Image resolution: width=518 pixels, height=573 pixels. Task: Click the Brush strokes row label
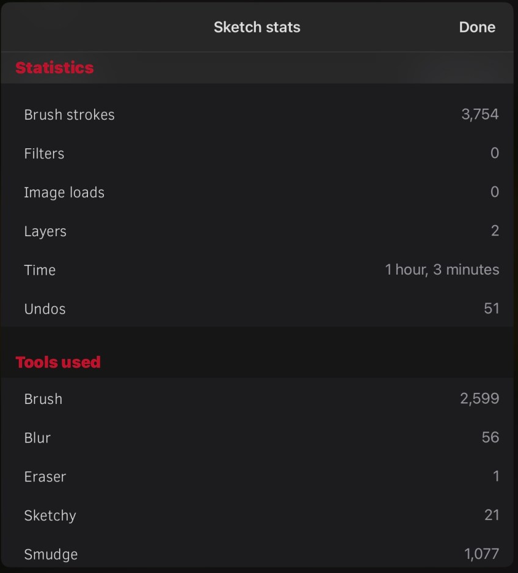[69, 115]
